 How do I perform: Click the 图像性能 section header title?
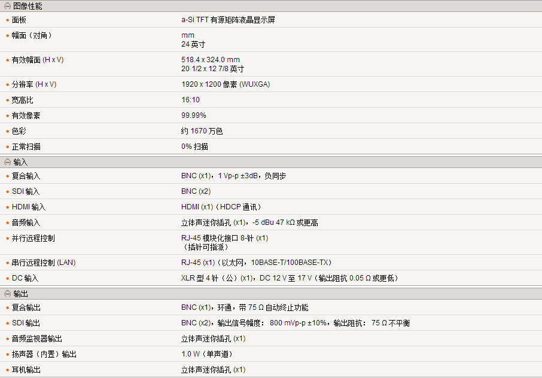point(28,6)
